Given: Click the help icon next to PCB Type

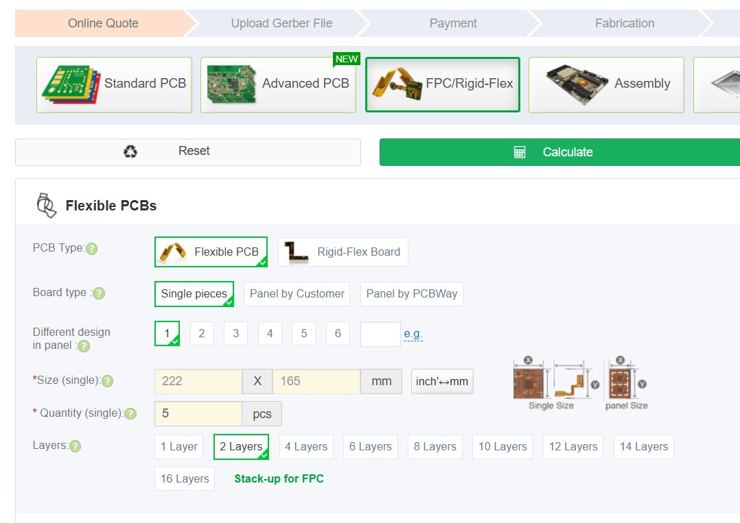Looking at the screenshot, I should coord(92,249).
